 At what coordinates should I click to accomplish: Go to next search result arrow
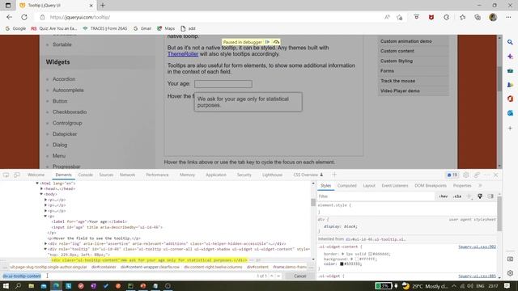tap(278, 276)
